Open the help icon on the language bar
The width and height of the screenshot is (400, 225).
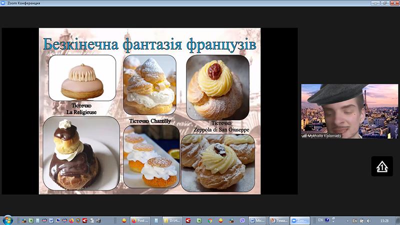click(327, 220)
